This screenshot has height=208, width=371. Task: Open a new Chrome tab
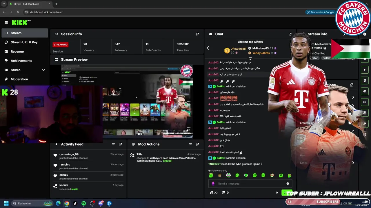(56, 4)
